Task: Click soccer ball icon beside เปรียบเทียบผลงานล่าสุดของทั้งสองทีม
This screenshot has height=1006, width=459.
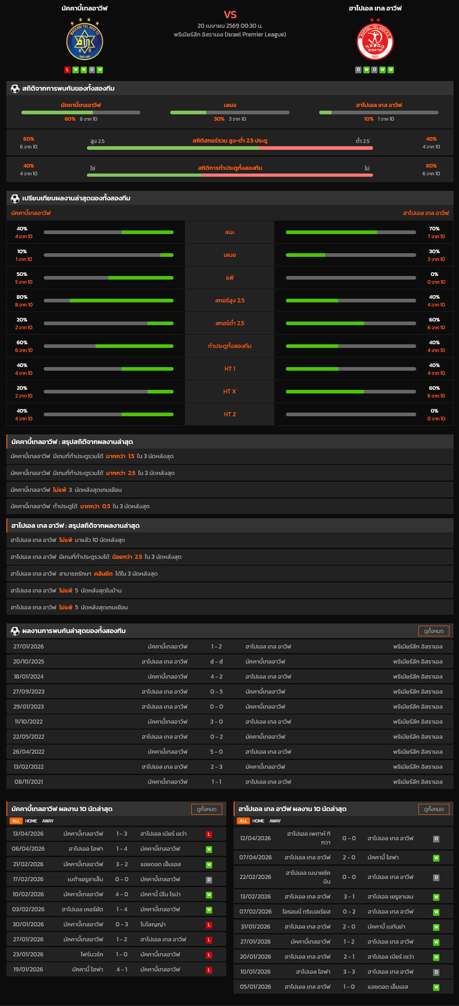Action: [15, 199]
